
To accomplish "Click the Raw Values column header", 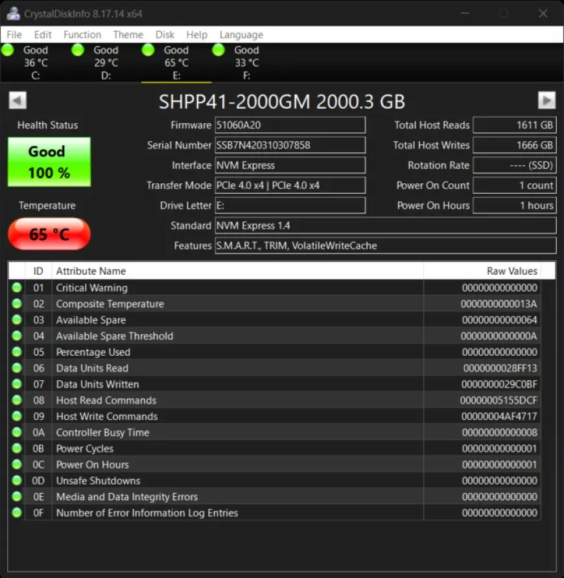I will (x=482, y=271).
